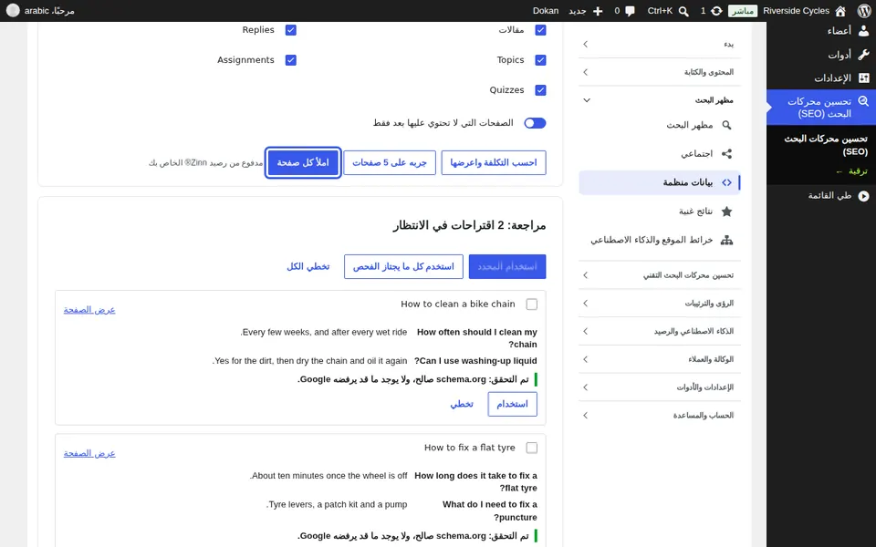Screen dimensions: 876x547
Task: Click the magnifier icon beside مظهر البحث
Action: click(726, 125)
